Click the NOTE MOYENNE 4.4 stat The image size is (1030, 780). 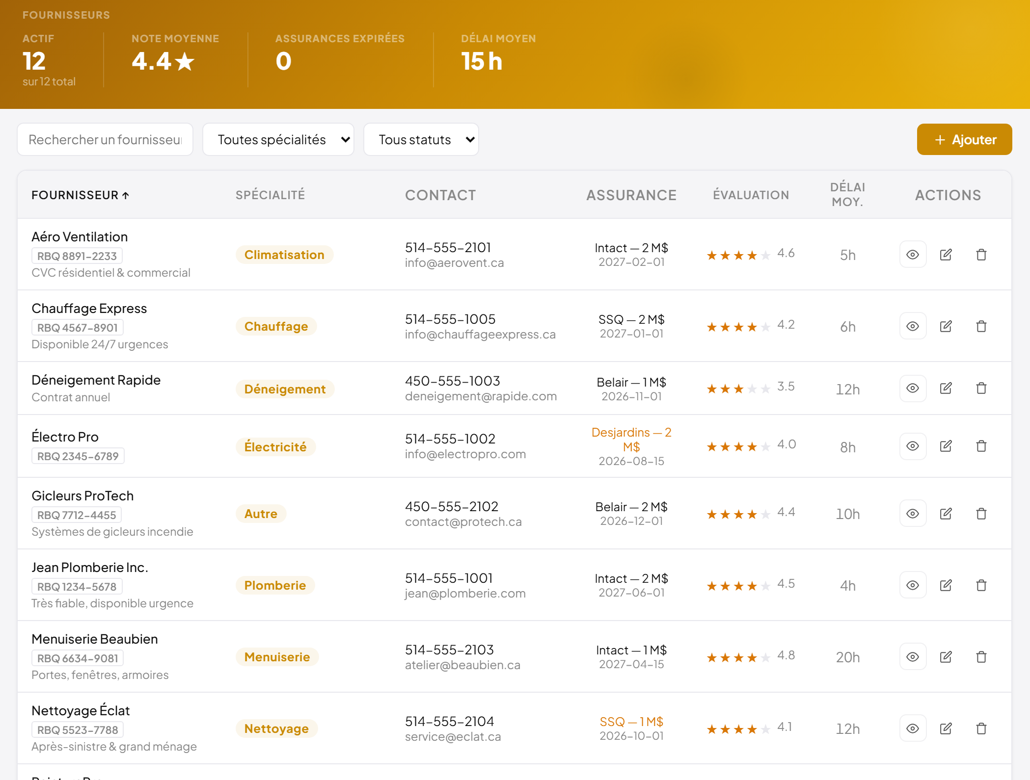163,61
